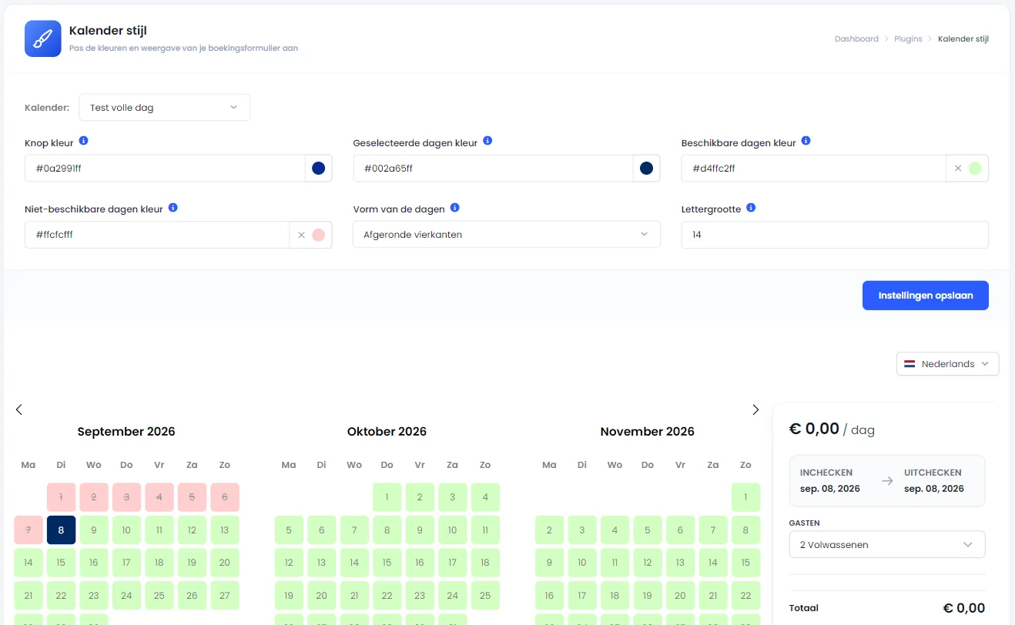Show info tooltip for Vorm van de dagen
The height and width of the screenshot is (625, 1015).
click(455, 208)
